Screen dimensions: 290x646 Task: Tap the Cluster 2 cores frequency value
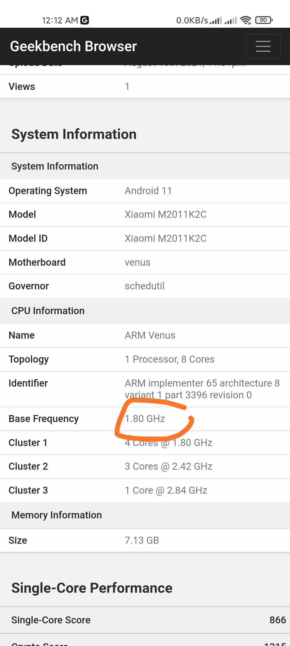(168, 466)
